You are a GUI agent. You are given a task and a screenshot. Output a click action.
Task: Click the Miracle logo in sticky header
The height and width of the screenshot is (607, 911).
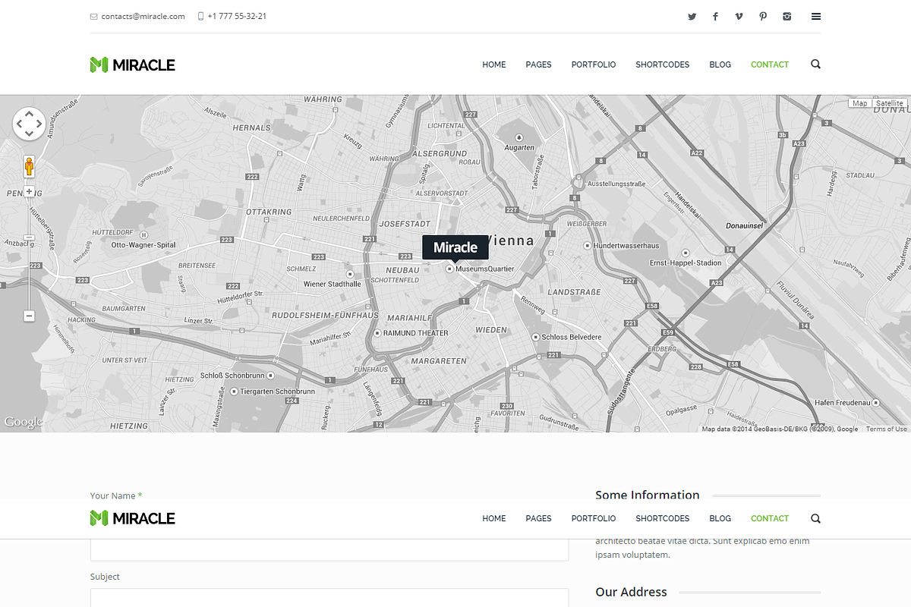click(x=132, y=518)
